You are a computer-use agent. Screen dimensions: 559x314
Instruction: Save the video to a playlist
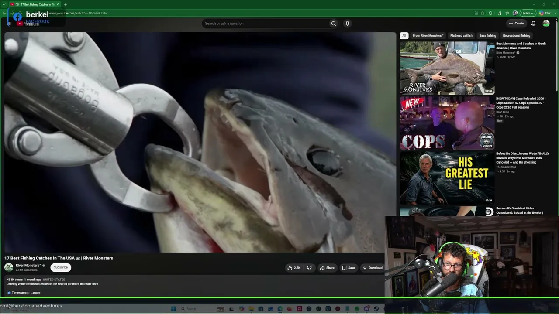[348, 268]
